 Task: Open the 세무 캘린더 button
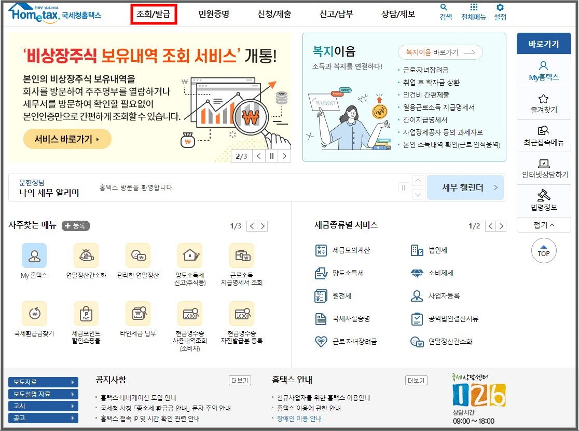click(x=465, y=187)
